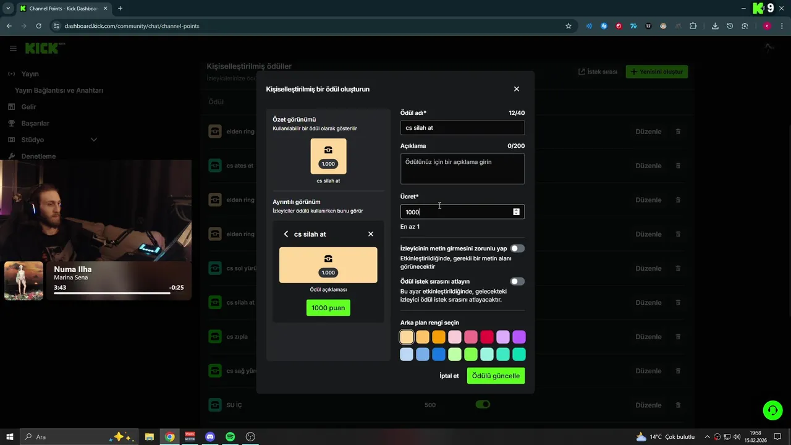Close the detailed preview card with its X

coord(371,234)
